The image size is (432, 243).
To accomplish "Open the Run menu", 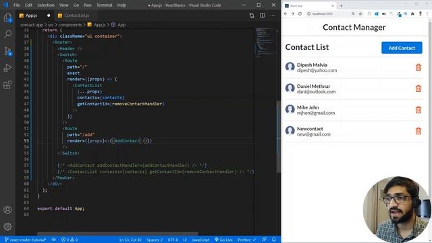I will 88,5.
